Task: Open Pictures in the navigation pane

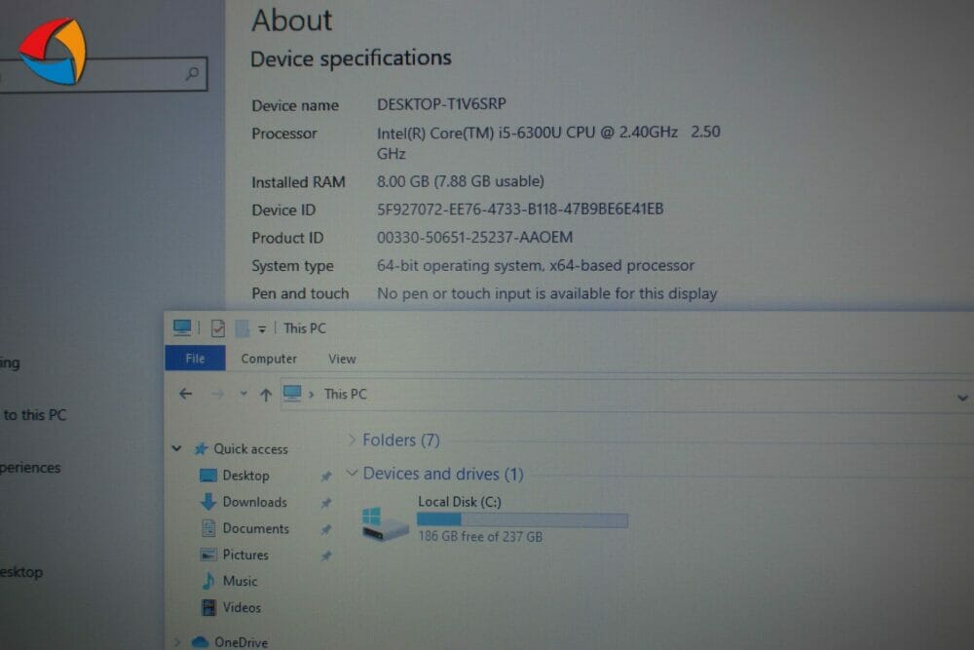Action: click(x=245, y=554)
